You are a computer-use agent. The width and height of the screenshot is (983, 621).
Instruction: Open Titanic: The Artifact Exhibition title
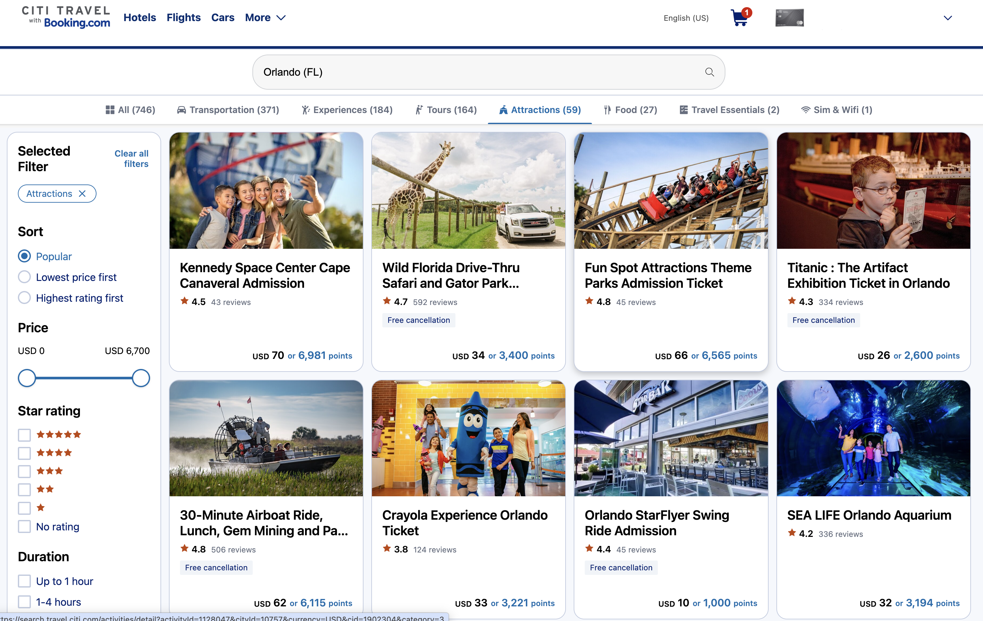point(868,275)
